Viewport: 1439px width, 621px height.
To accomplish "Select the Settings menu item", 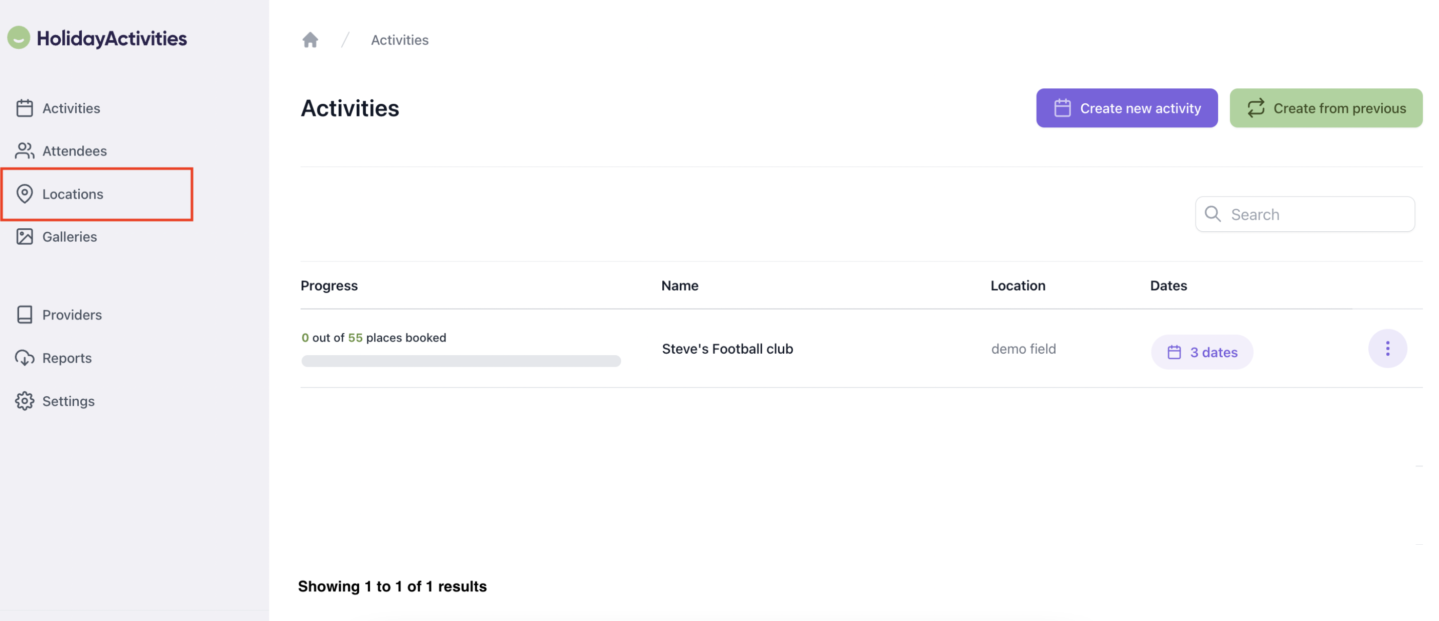I will coord(68,401).
